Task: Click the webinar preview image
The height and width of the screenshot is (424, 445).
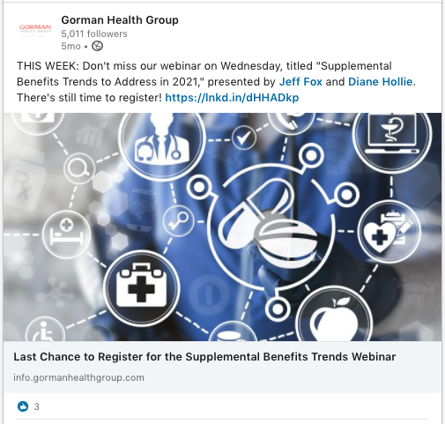Action: (222, 227)
